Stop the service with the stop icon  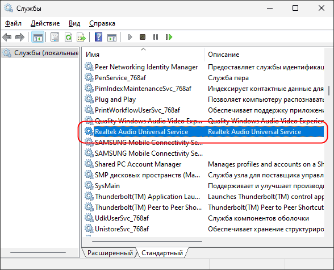[x=143, y=38]
